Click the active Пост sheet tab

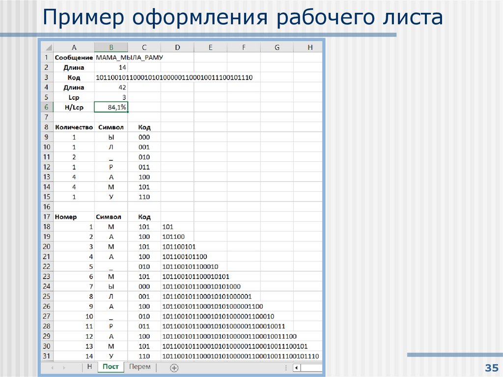pos(111,367)
